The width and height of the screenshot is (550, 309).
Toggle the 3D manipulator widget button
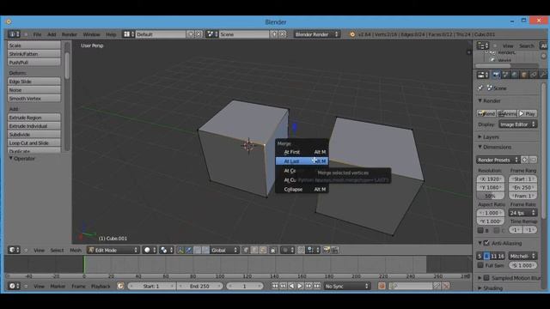(x=180, y=250)
